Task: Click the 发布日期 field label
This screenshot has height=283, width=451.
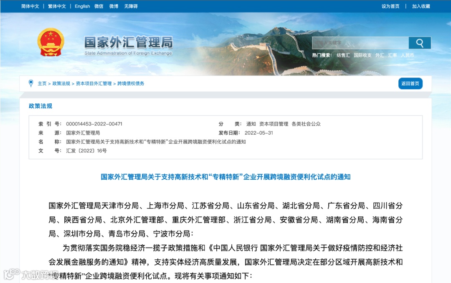Action: [229, 133]
